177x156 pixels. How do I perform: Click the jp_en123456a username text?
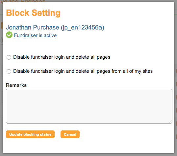(x=83, y=28)
